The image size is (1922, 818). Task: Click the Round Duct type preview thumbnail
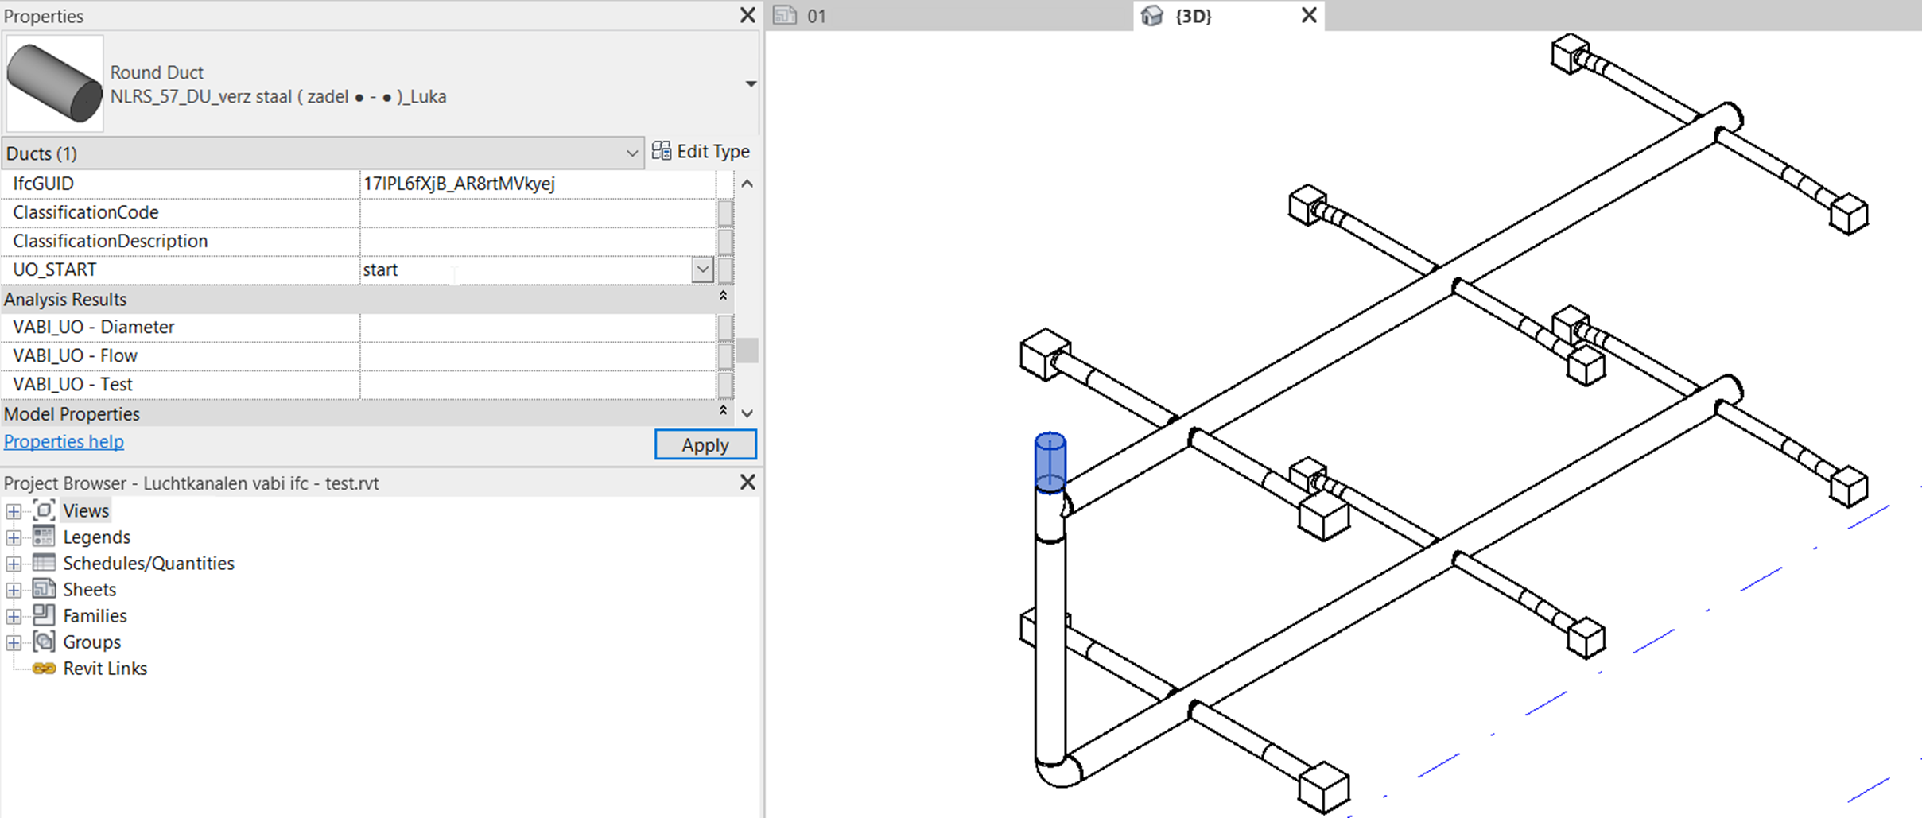[54, 83]
